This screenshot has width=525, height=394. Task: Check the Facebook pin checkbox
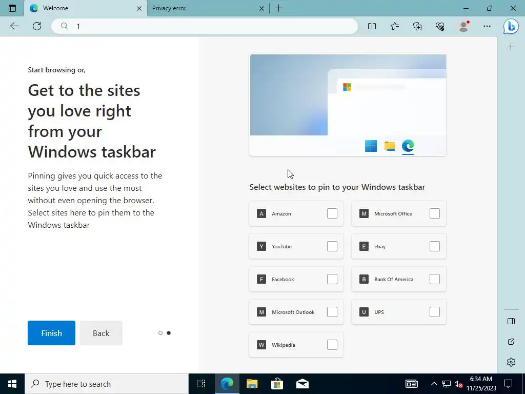[332, 279]
